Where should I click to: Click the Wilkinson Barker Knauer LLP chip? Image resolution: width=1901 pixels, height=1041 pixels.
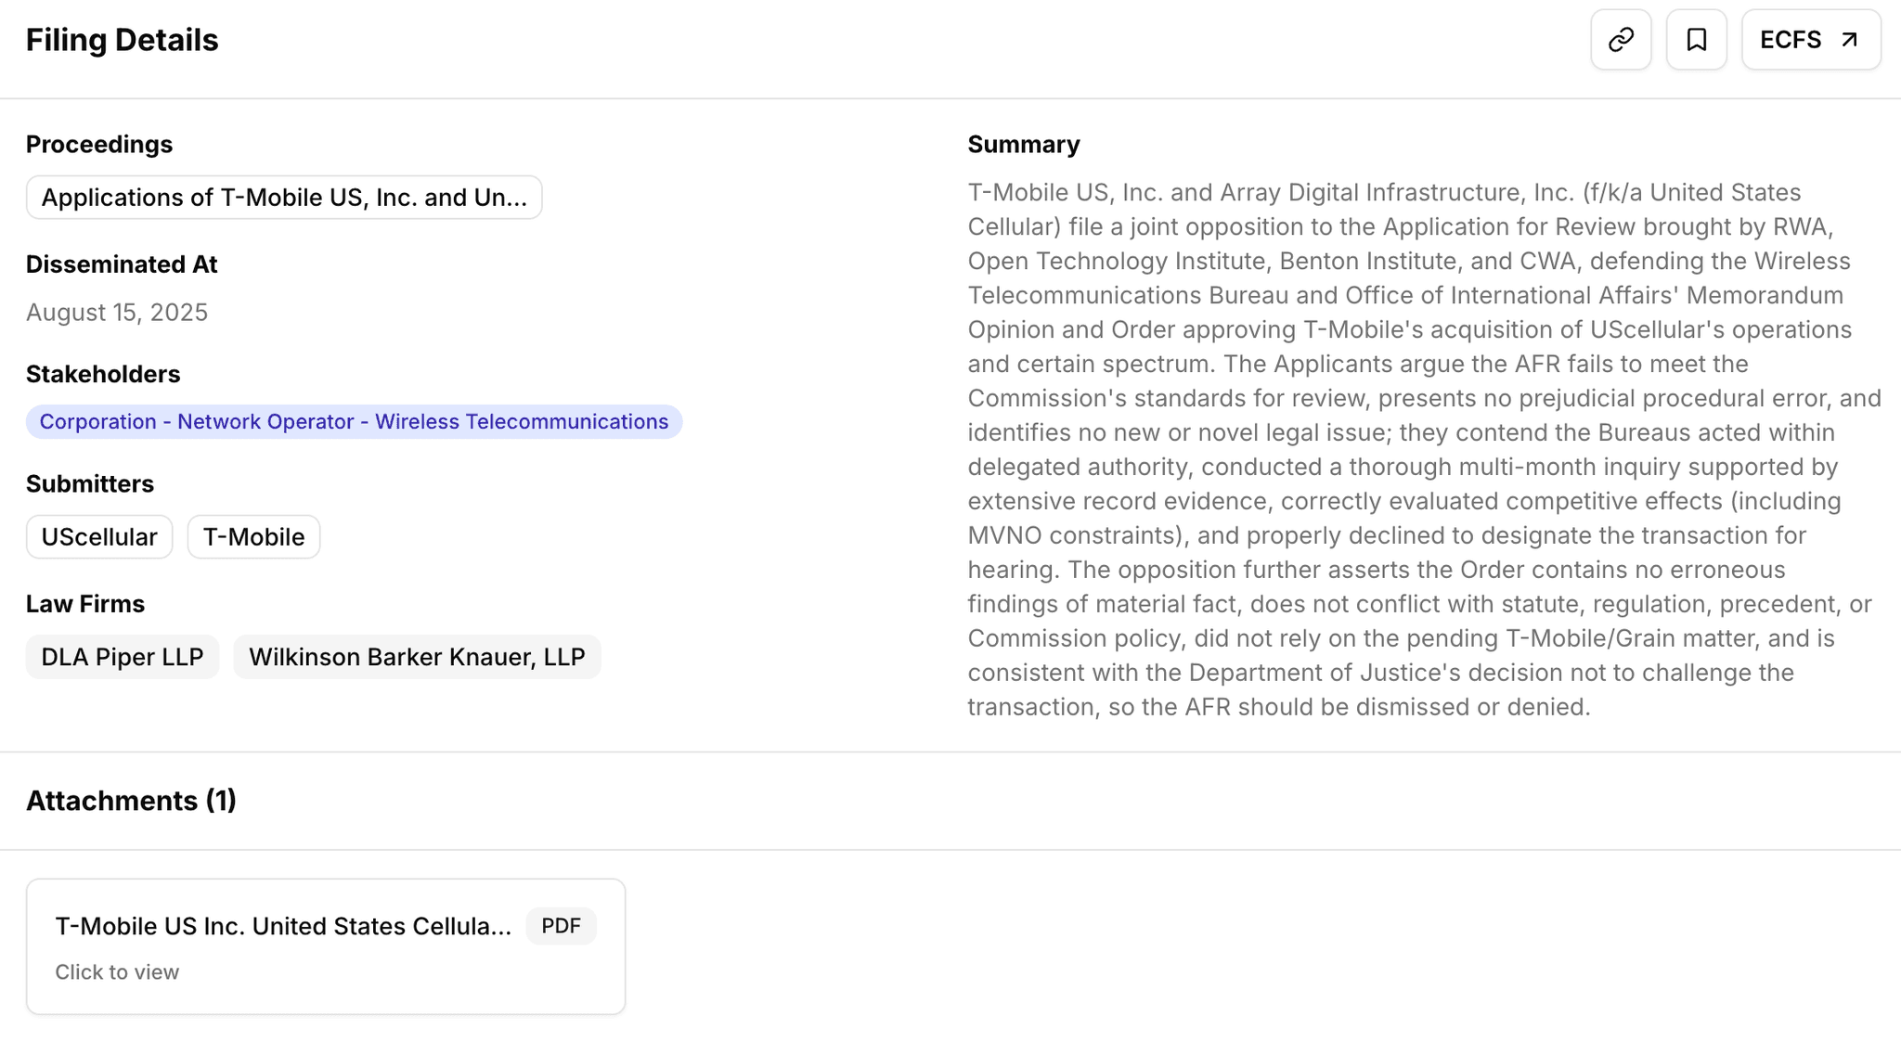coord(416,657)
